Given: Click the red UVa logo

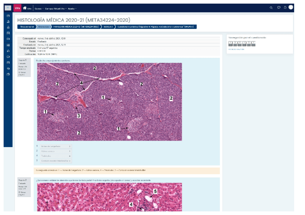Looking at the screenshot, I should (17, 8).
